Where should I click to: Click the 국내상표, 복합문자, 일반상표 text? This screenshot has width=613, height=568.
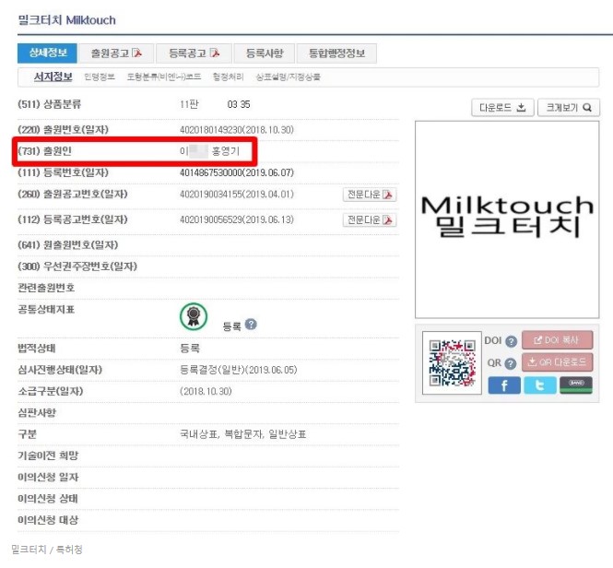pos(242,433)
